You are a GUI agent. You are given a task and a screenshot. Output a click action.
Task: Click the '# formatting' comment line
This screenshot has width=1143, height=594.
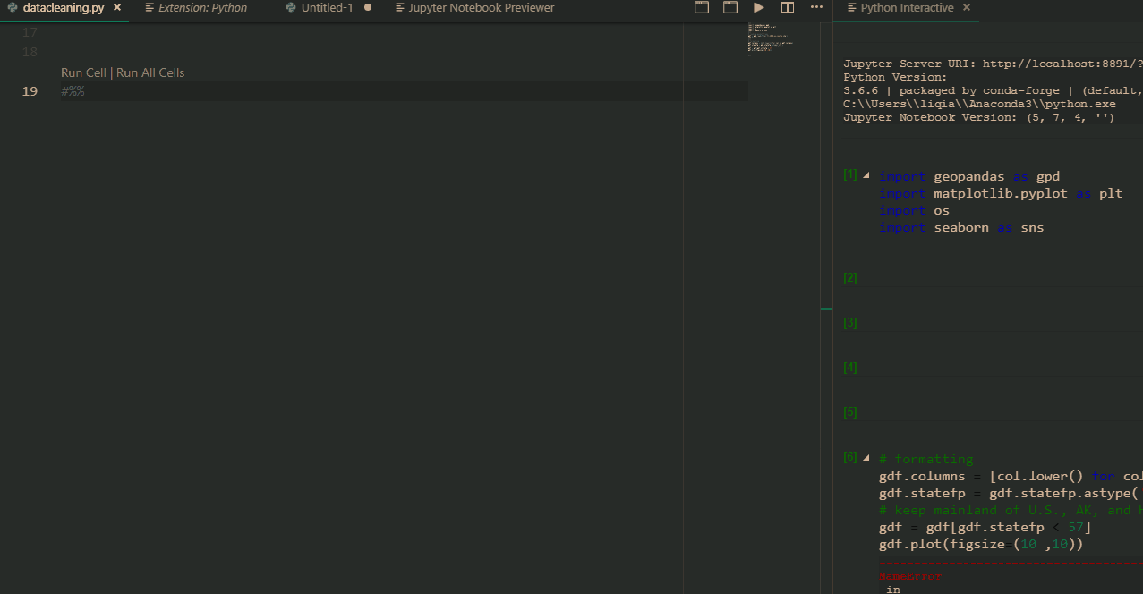(925, 459)
